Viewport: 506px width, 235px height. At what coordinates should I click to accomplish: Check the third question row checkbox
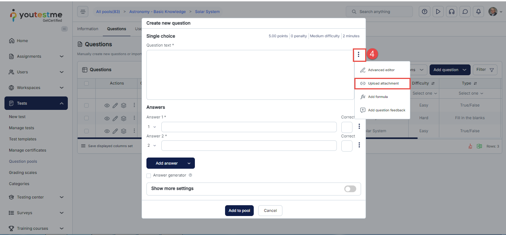pos(86,131)
